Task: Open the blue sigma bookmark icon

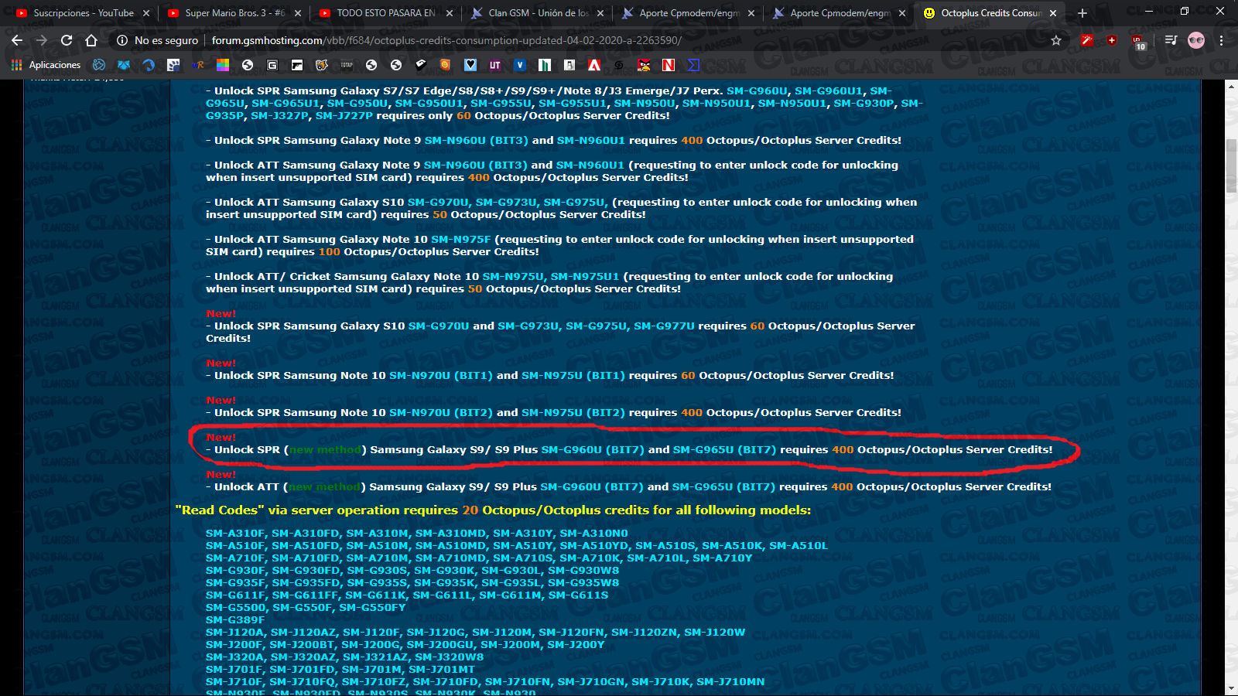Action: pyautogui.click(x=693, y=65)
